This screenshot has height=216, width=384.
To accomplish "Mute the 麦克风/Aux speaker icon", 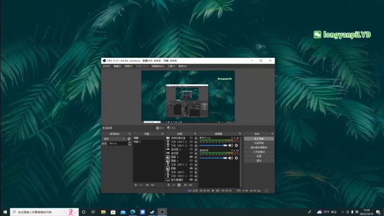I will pyautogui.click(x=231, y=145).
